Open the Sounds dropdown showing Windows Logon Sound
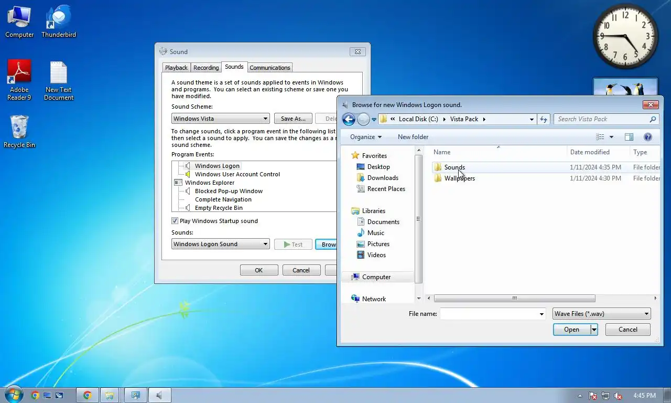This screenshot has height=403, width=671. point(220,244)
